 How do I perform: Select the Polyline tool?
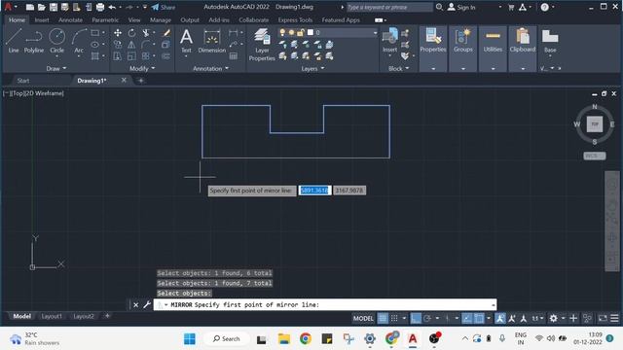click(x=34, y=41)
